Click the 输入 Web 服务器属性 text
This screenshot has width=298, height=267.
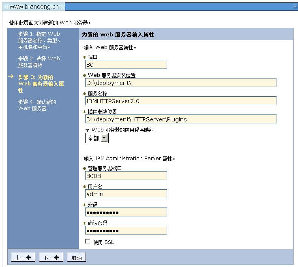pos(110,47)
